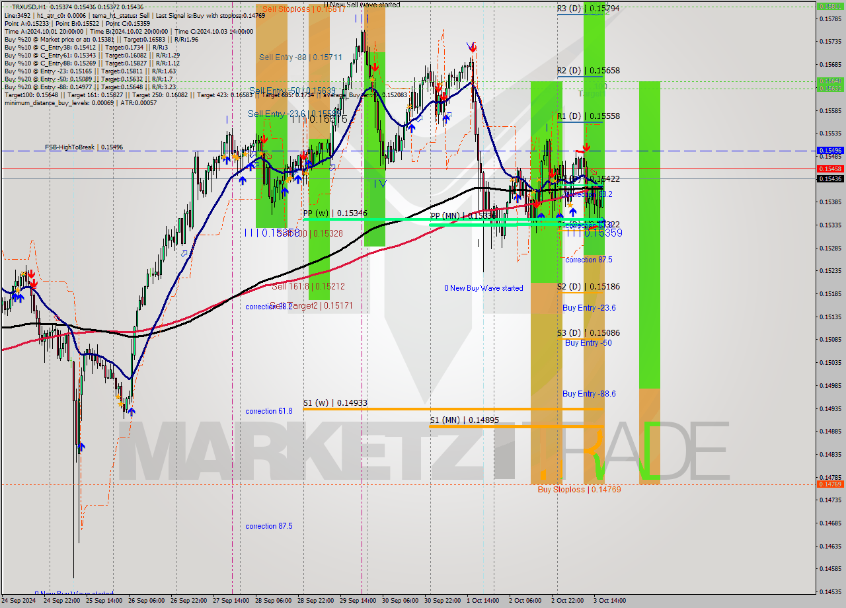The image size is (846, 608).
Task: Select the FSB-HighToBreak | 0.15496 label
Action: [x=84, y=147]
